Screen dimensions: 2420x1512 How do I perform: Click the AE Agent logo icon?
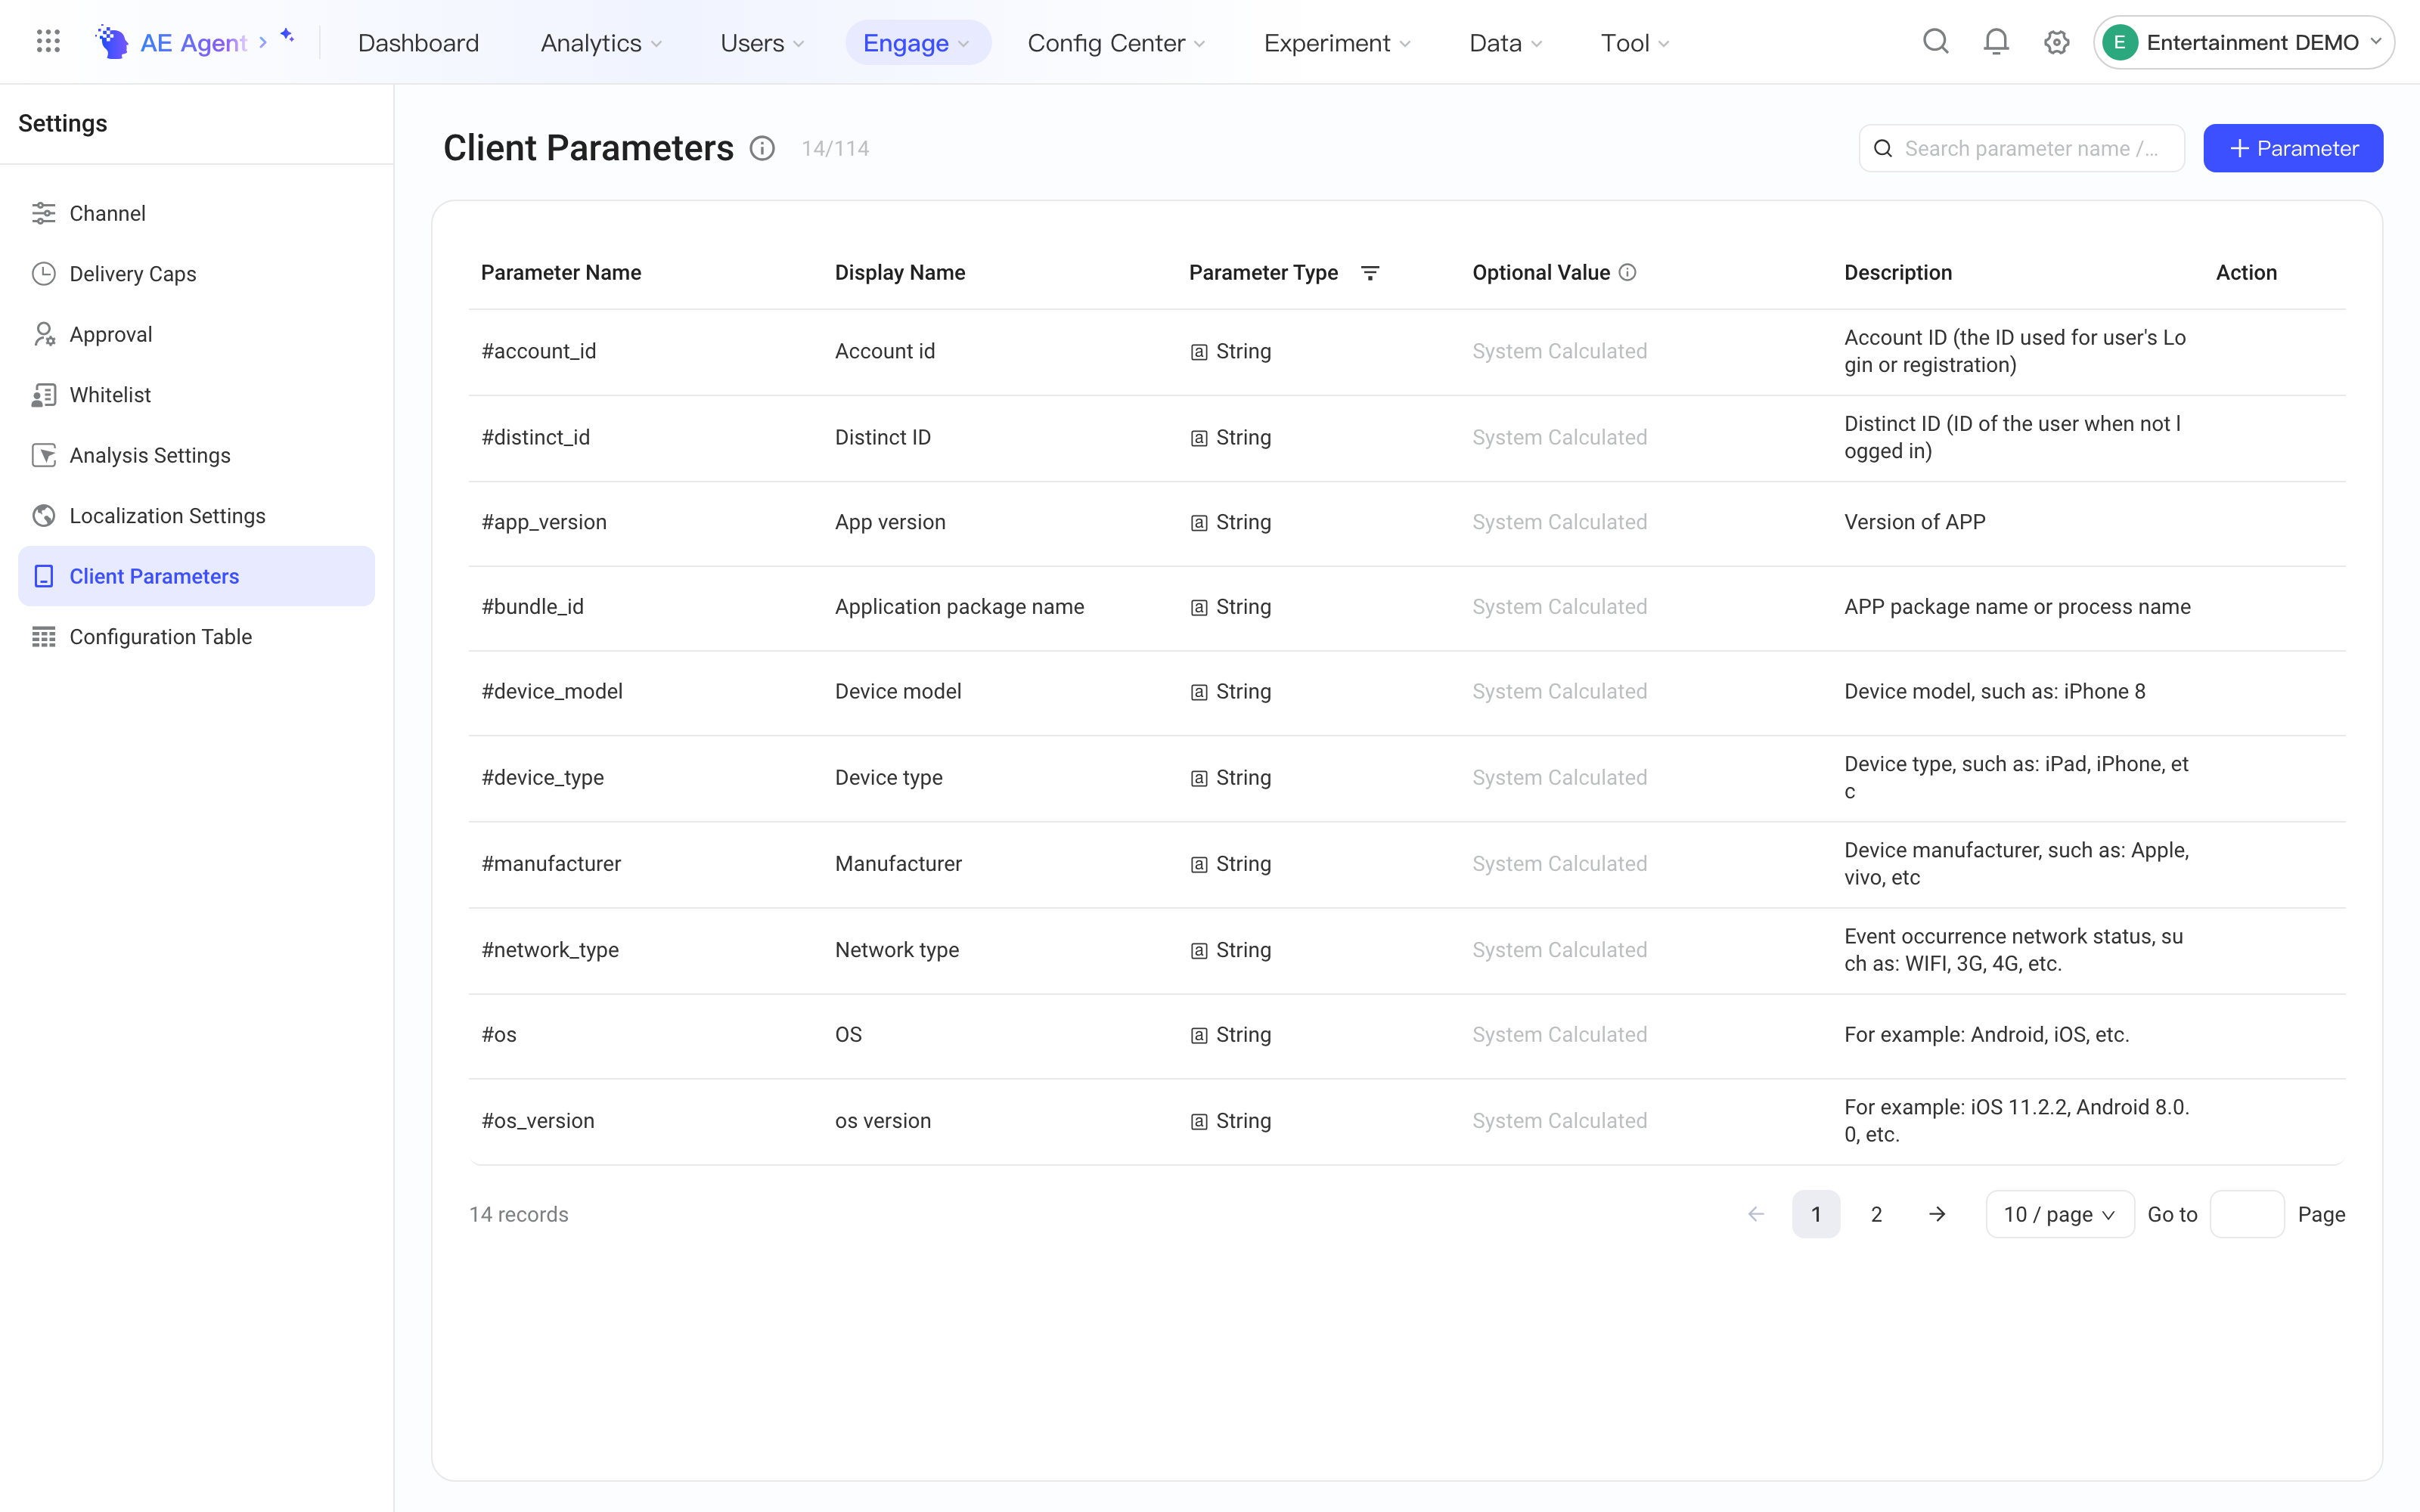pos(111,42)
